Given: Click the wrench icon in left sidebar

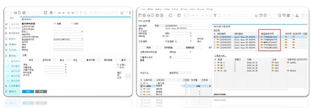Looking at the screenshot, I should [7, 24].
